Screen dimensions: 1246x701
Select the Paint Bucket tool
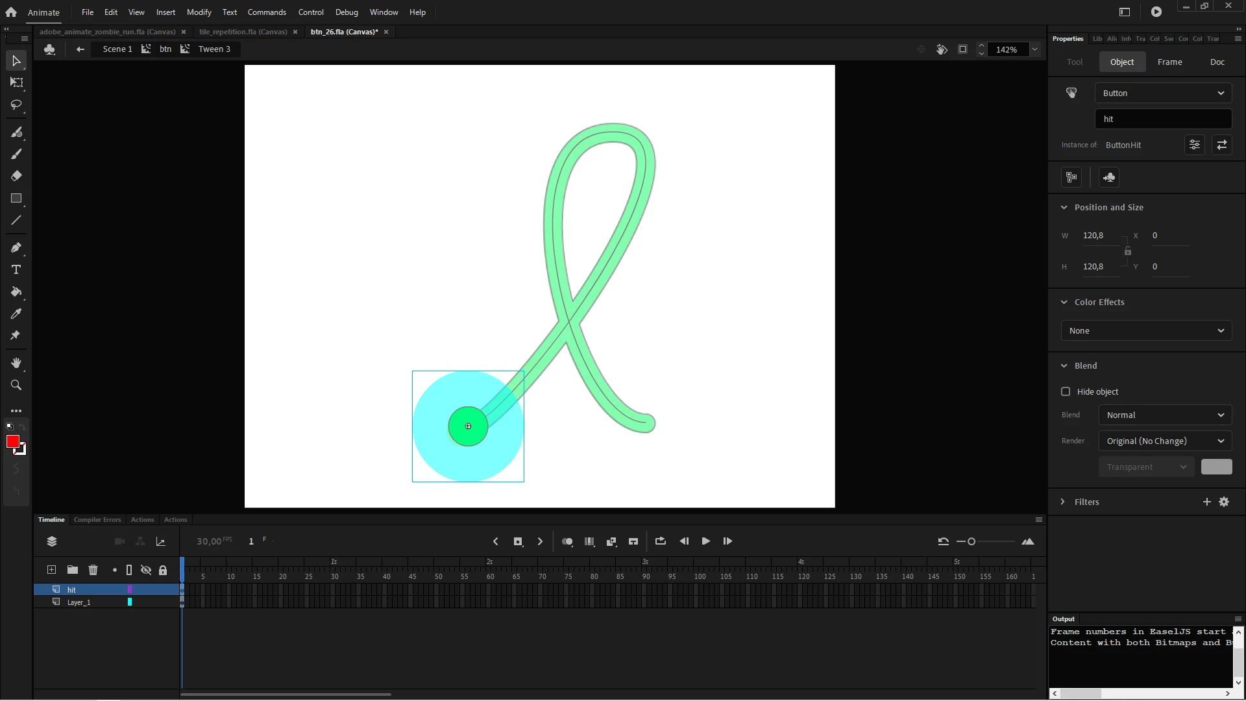click(x=16, y=291)
